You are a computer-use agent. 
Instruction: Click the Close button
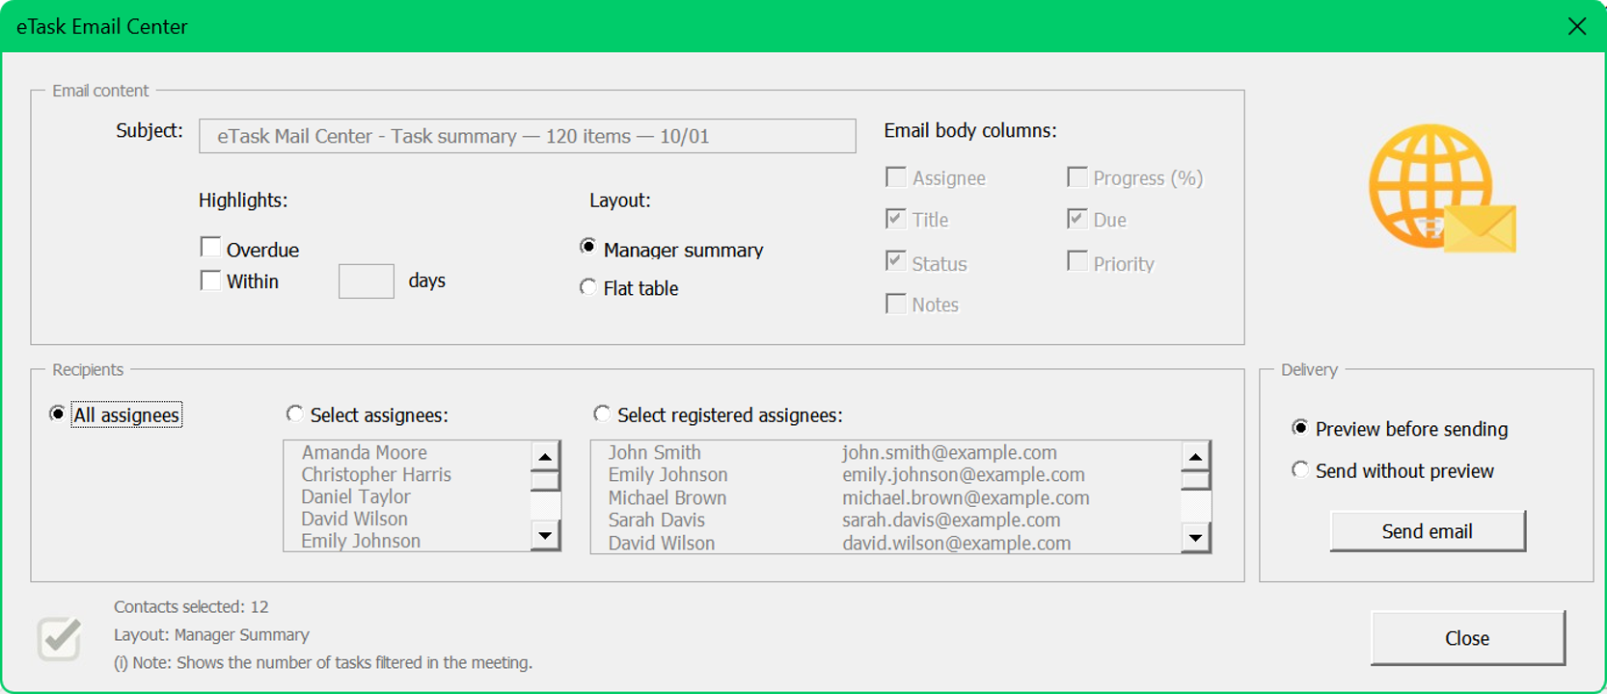(x=1466, y=638)
